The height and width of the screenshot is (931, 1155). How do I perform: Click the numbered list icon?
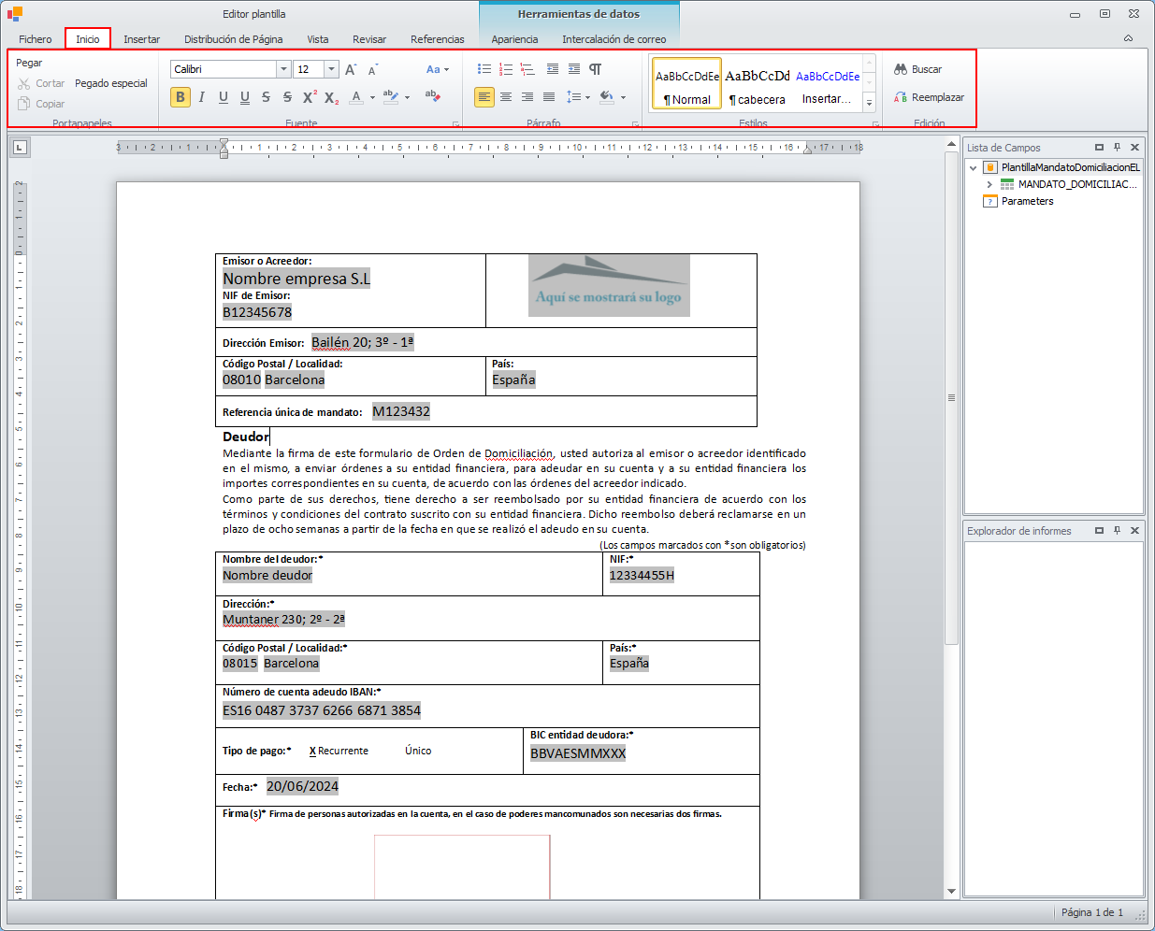tap(506, 69)
